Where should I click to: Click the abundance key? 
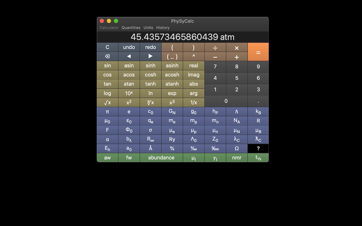click(x=161, y=158)
